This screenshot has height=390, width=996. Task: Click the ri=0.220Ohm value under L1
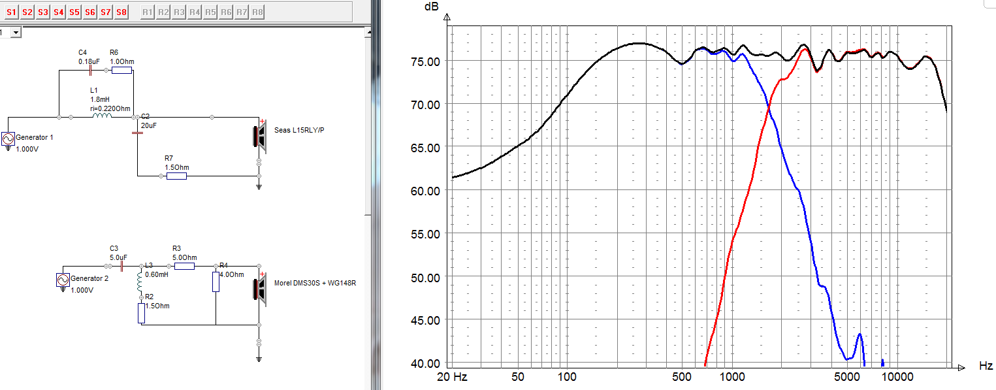click(110, 108)
